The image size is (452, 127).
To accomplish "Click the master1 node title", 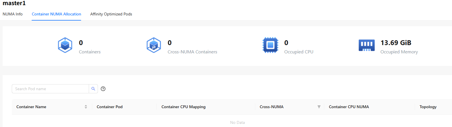I will coord(14,3).
